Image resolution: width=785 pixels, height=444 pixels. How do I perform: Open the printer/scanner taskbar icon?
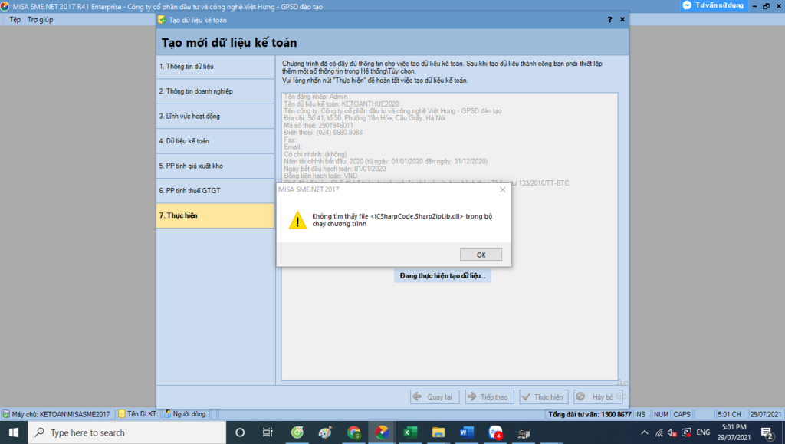pyautogui.click(x=524, y=433)
